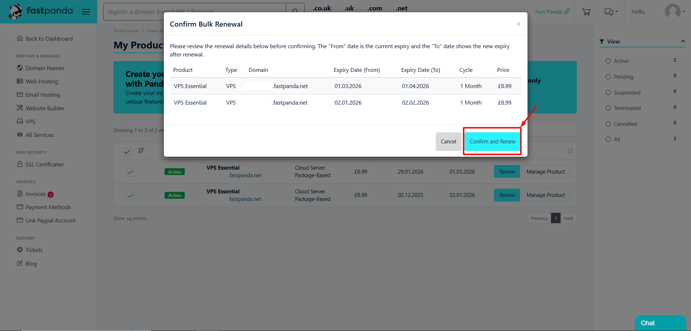Open Domain Names in sidebar

[45, 68]
